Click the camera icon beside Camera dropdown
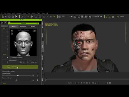 click(x=101, y=17)
